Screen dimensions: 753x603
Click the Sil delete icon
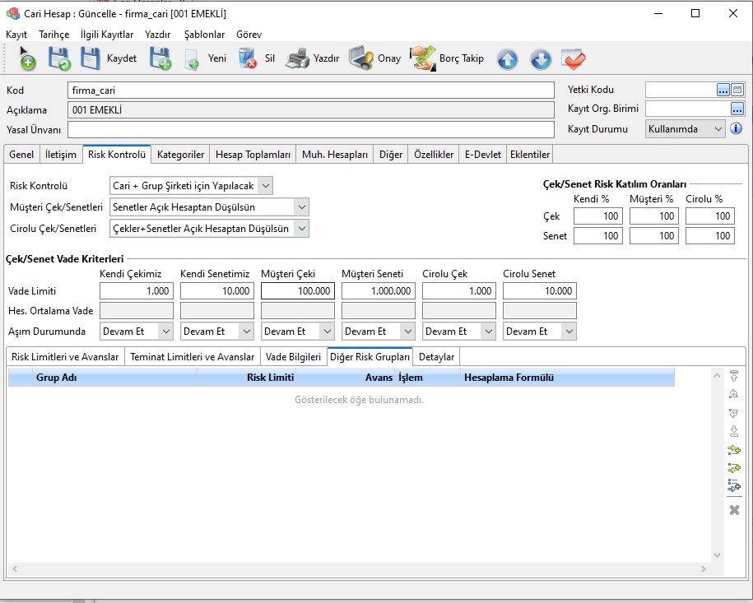coord(247,59)
